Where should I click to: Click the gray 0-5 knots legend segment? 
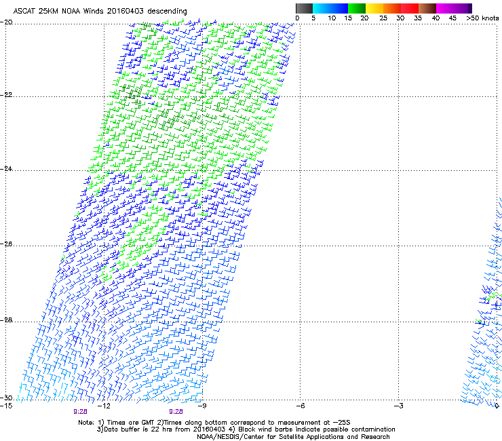click(304, 8)
